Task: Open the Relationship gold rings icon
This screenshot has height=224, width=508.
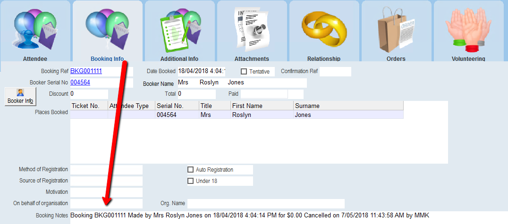Action: coord(324,28)
